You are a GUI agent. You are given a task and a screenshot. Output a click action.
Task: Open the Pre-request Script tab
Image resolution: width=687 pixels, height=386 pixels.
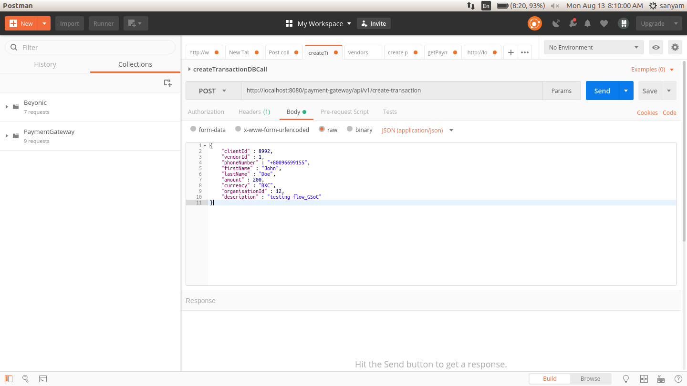[344, 112]
